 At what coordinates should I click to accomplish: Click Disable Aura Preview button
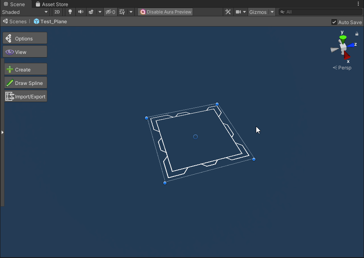(x=166, y=12)
